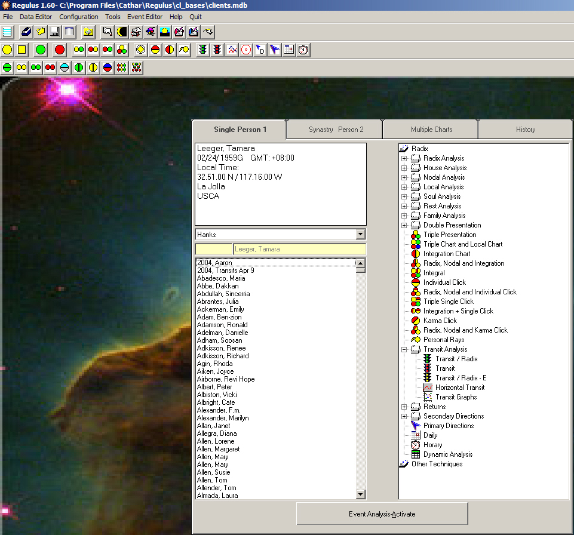Image resolution: width=574 pixels, height=535 pixels.
Task: Click the stopwatch Horary toolbar icon
Action: (303, 50)
